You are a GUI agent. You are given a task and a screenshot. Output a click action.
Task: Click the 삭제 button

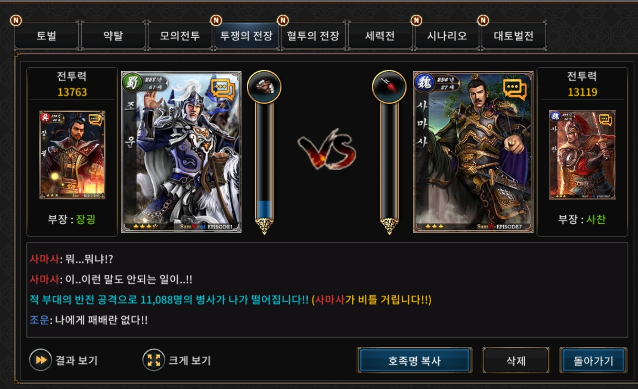pos(516,360)
